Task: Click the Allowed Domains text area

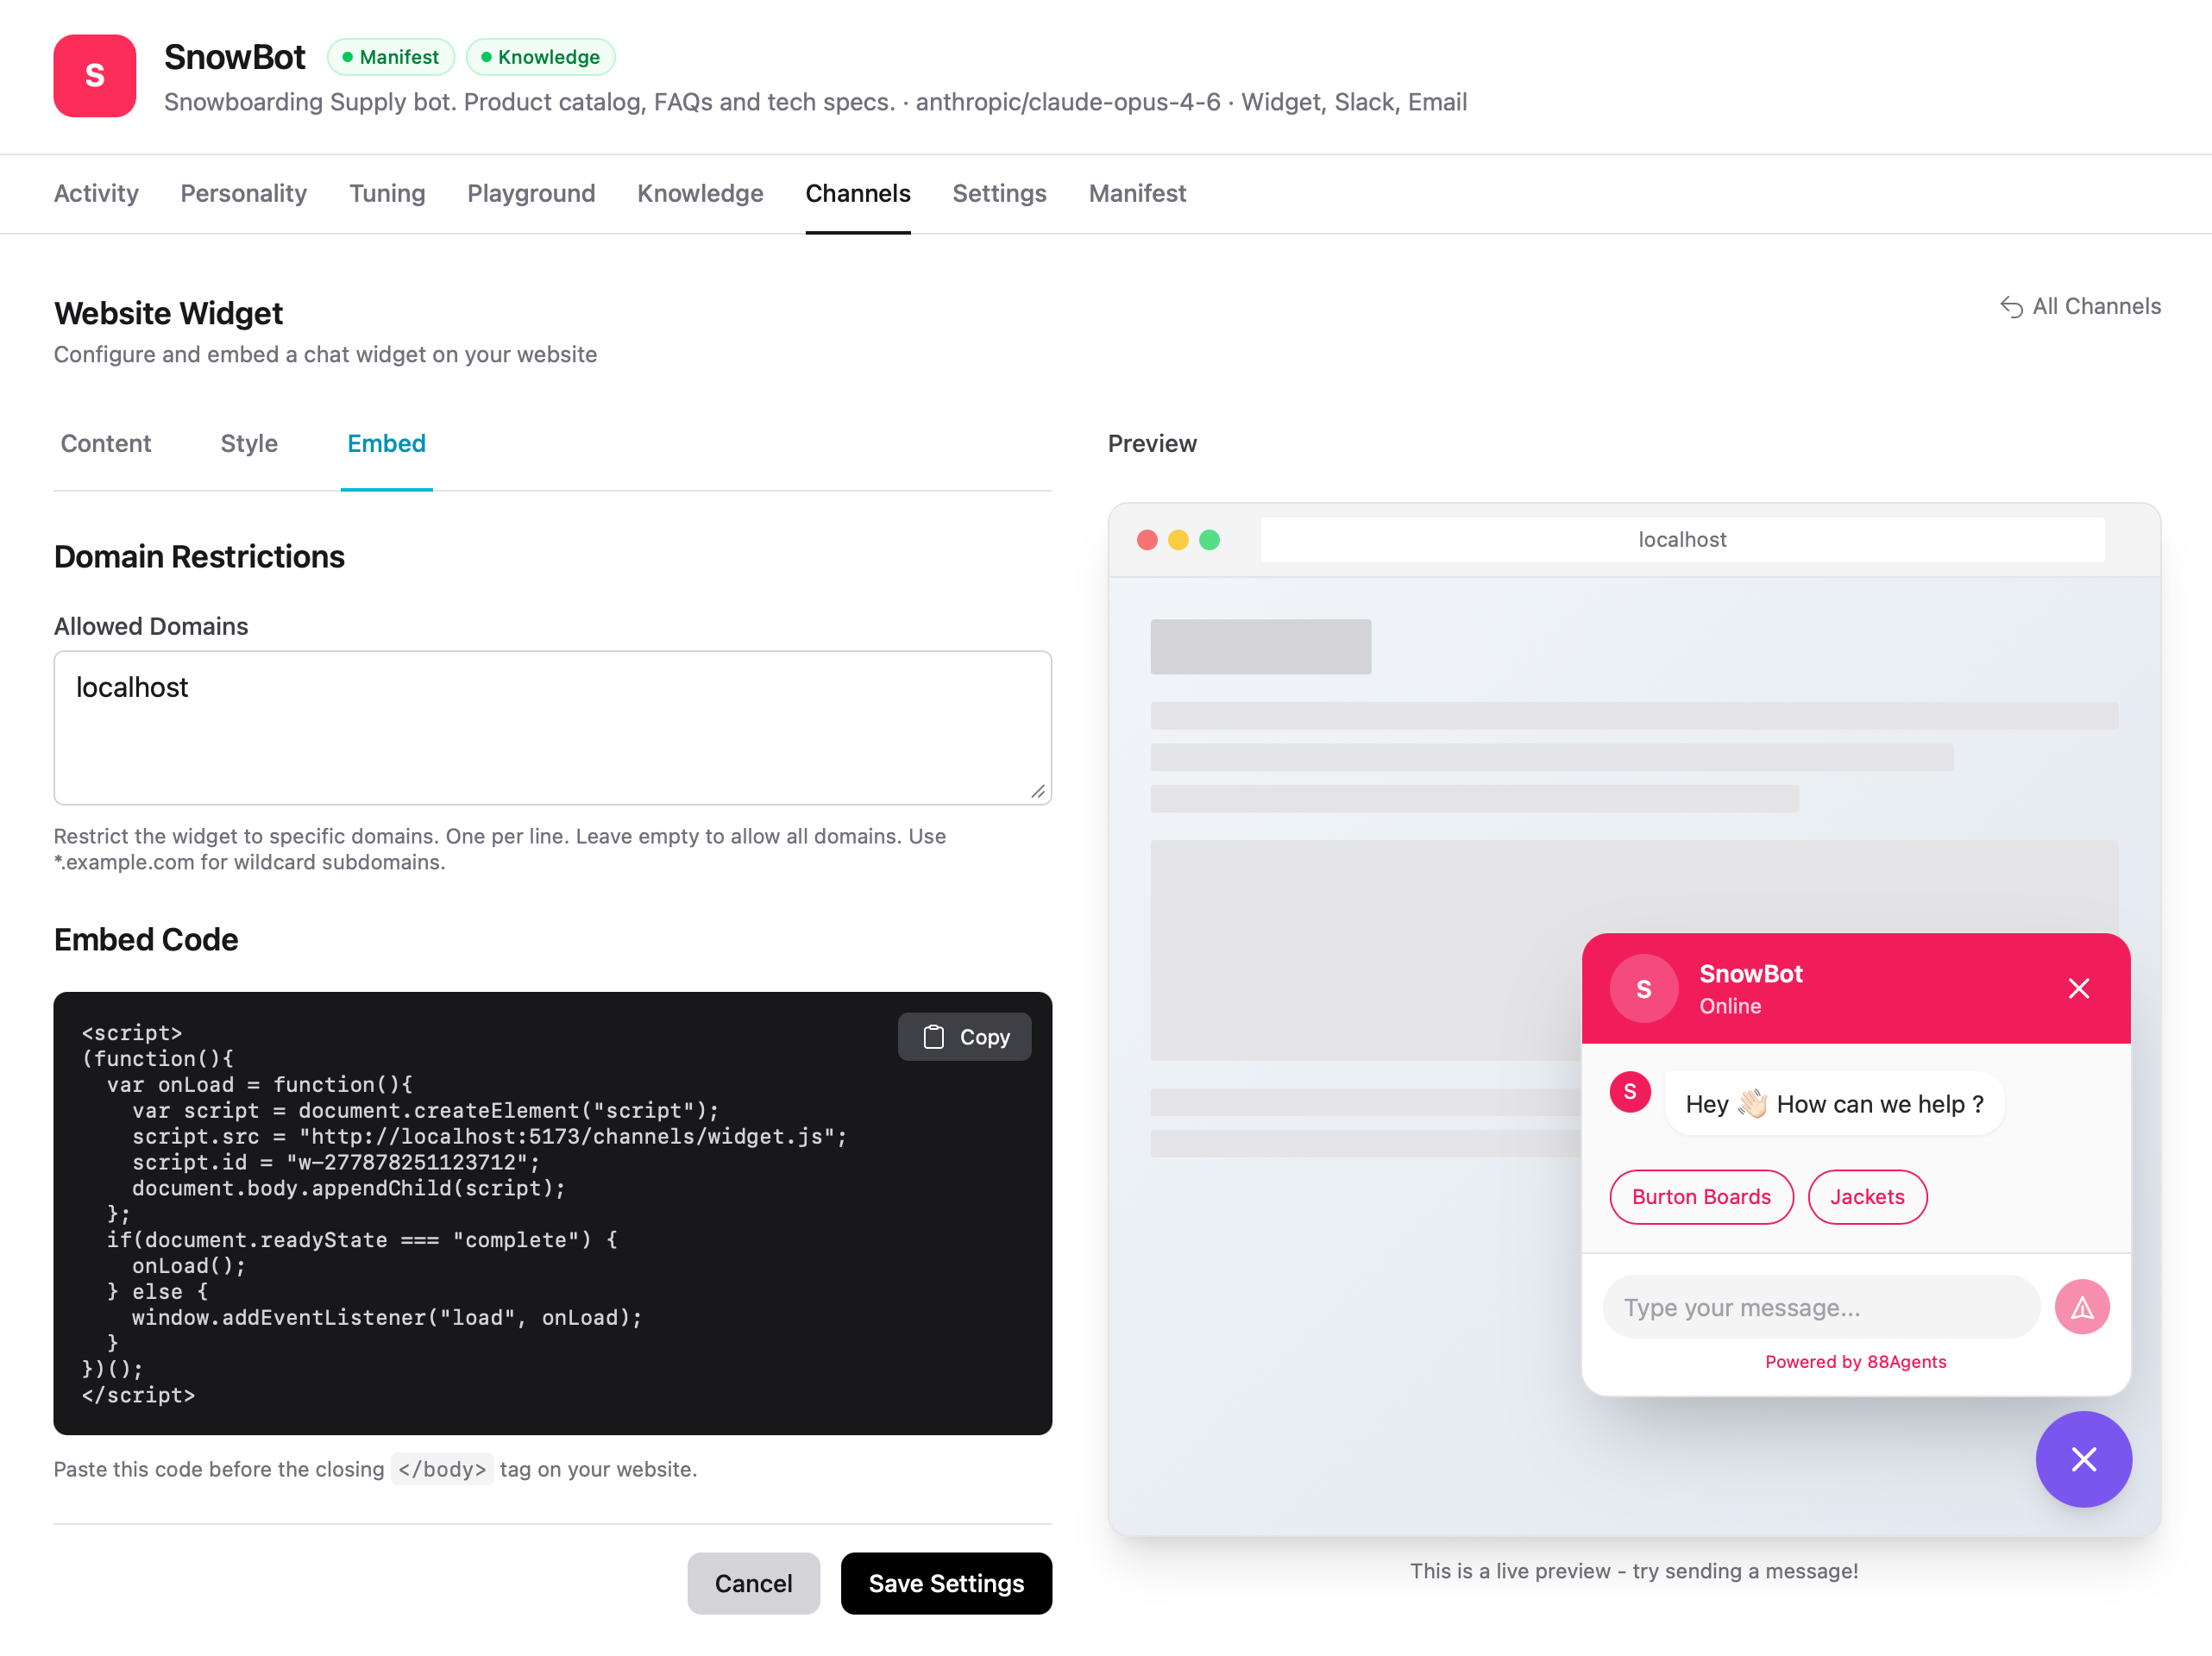Action: click(552, 728)
